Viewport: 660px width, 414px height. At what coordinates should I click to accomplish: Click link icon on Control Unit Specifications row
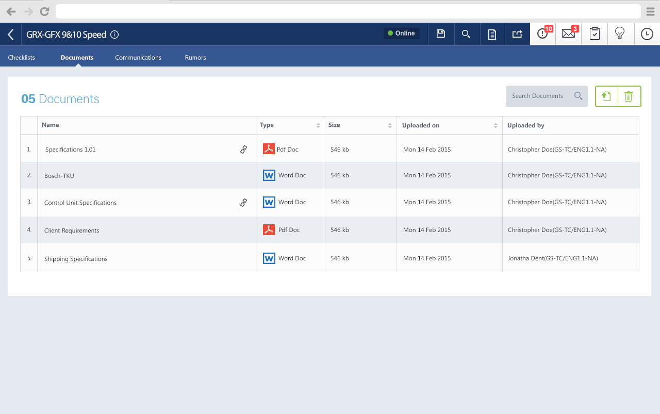coord(244,203)
